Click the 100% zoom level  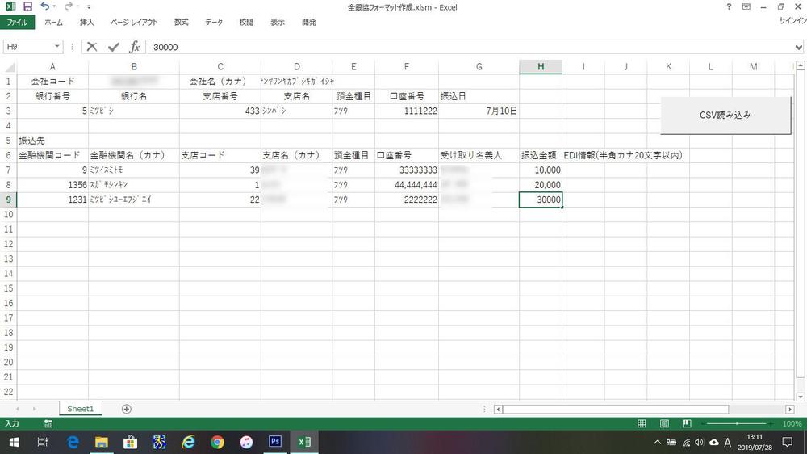coord(792,423)
